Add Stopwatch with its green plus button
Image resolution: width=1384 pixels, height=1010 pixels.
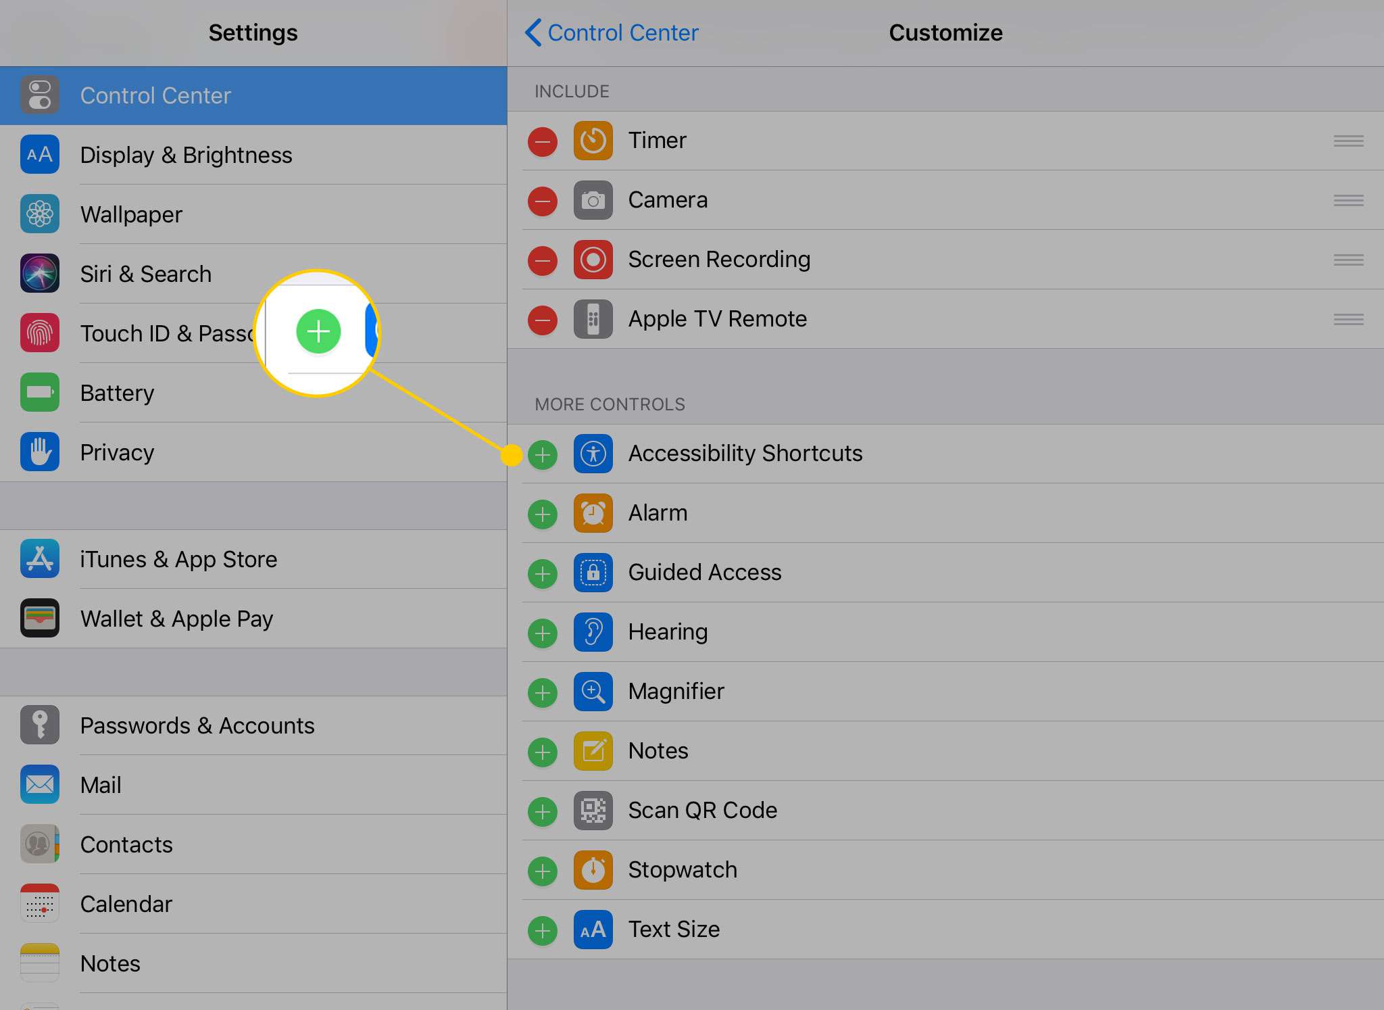pos(542,871)
